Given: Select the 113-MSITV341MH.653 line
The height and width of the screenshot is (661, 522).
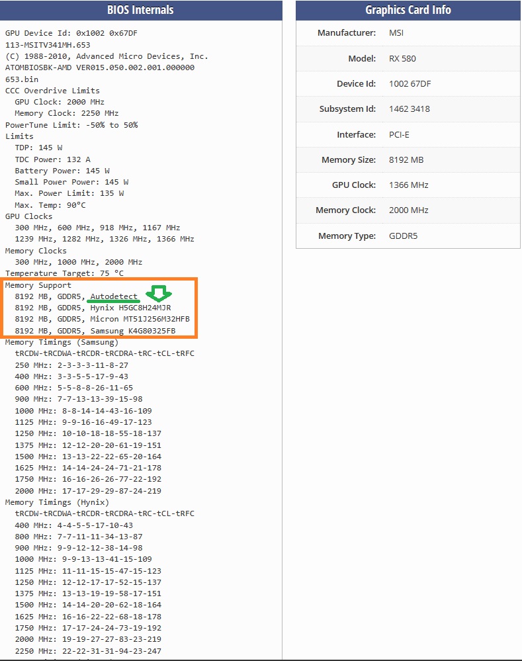Looking at the screenshot, I should coord(48,45).
